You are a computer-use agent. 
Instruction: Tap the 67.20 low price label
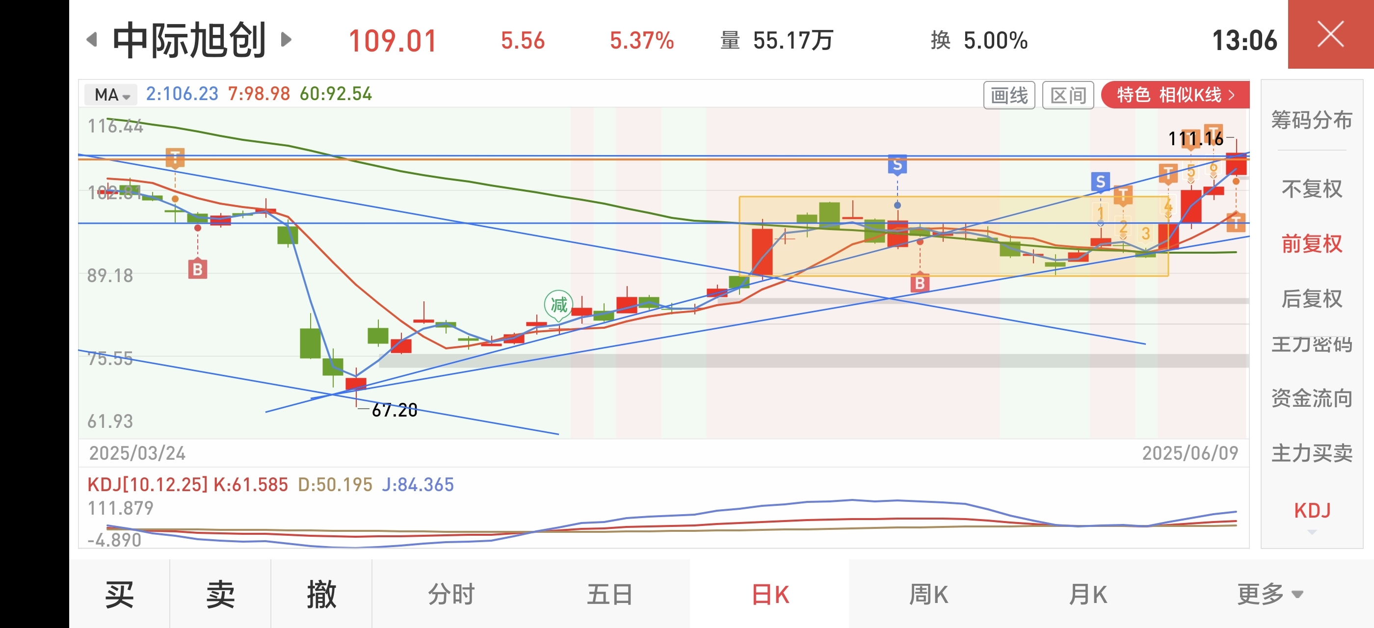tap(394, 410)
